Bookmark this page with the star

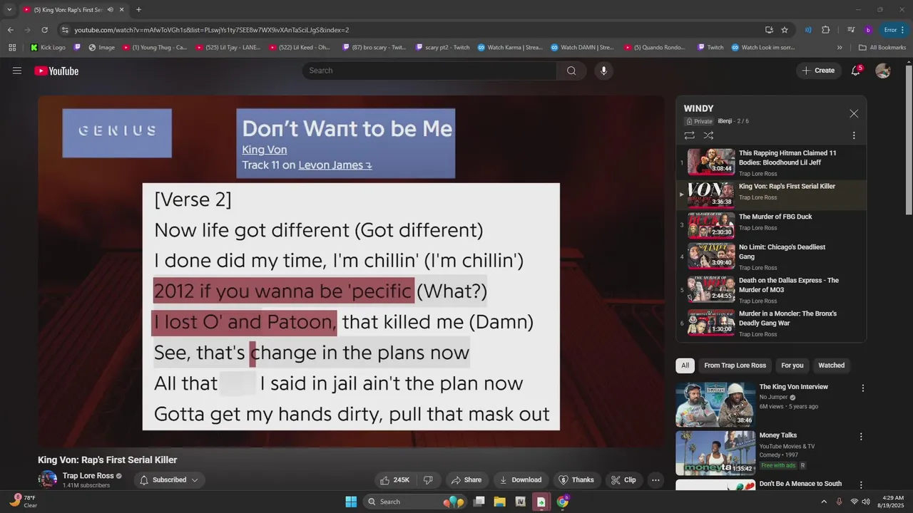785,30
